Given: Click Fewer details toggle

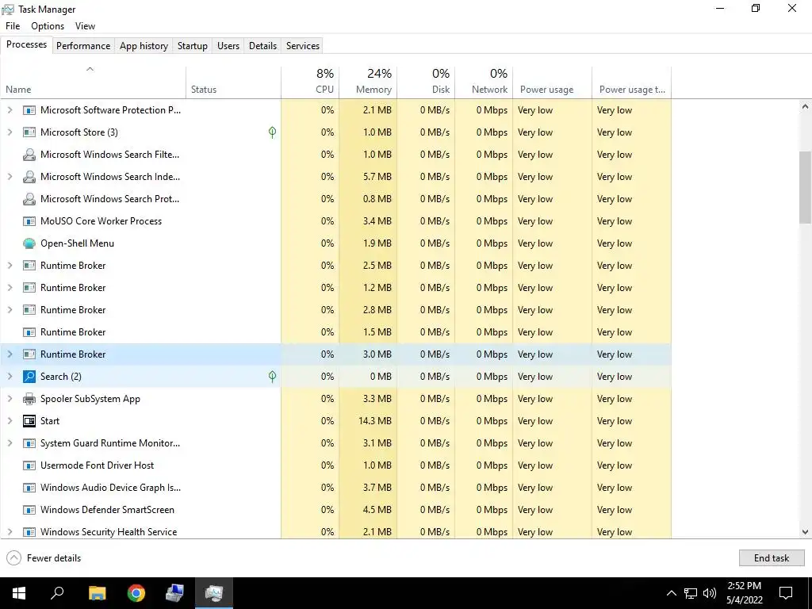Looking at the screenshot, I should tap(44, 557).
